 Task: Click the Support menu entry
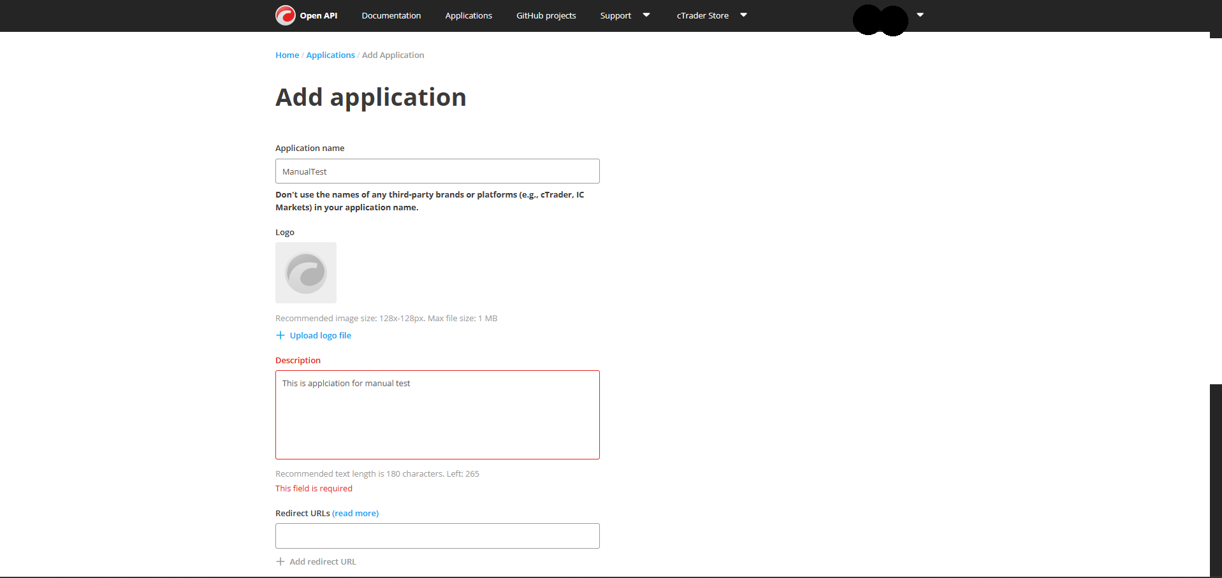[615, 15]
